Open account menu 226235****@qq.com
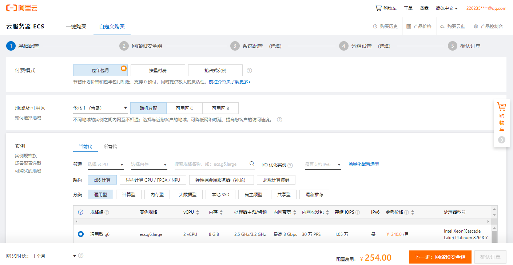Viewport: 513px width, 265px height. tap(486, 8)
